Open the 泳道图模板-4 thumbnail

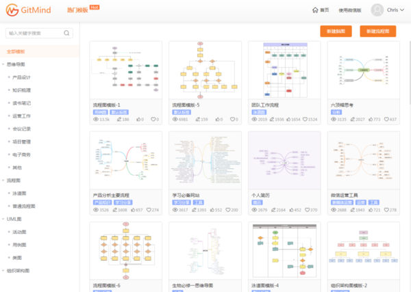(x=284, y=251)
